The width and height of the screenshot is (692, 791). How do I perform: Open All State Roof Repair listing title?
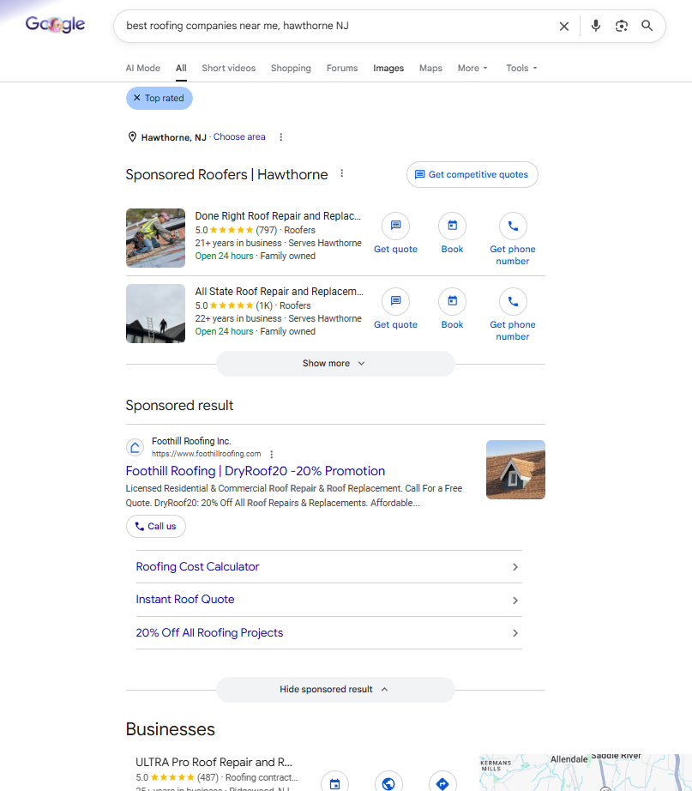point(280,292)
